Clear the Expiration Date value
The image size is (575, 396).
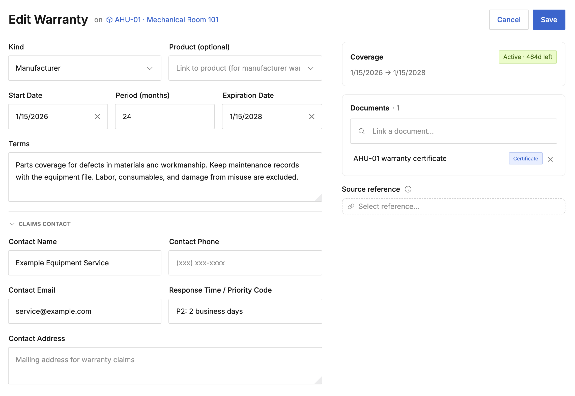[312, 117]
